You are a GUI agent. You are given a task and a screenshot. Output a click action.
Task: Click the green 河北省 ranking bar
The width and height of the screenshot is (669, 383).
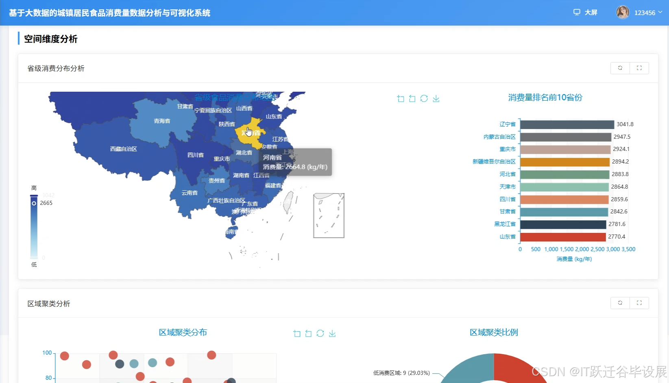click(564, 174)
